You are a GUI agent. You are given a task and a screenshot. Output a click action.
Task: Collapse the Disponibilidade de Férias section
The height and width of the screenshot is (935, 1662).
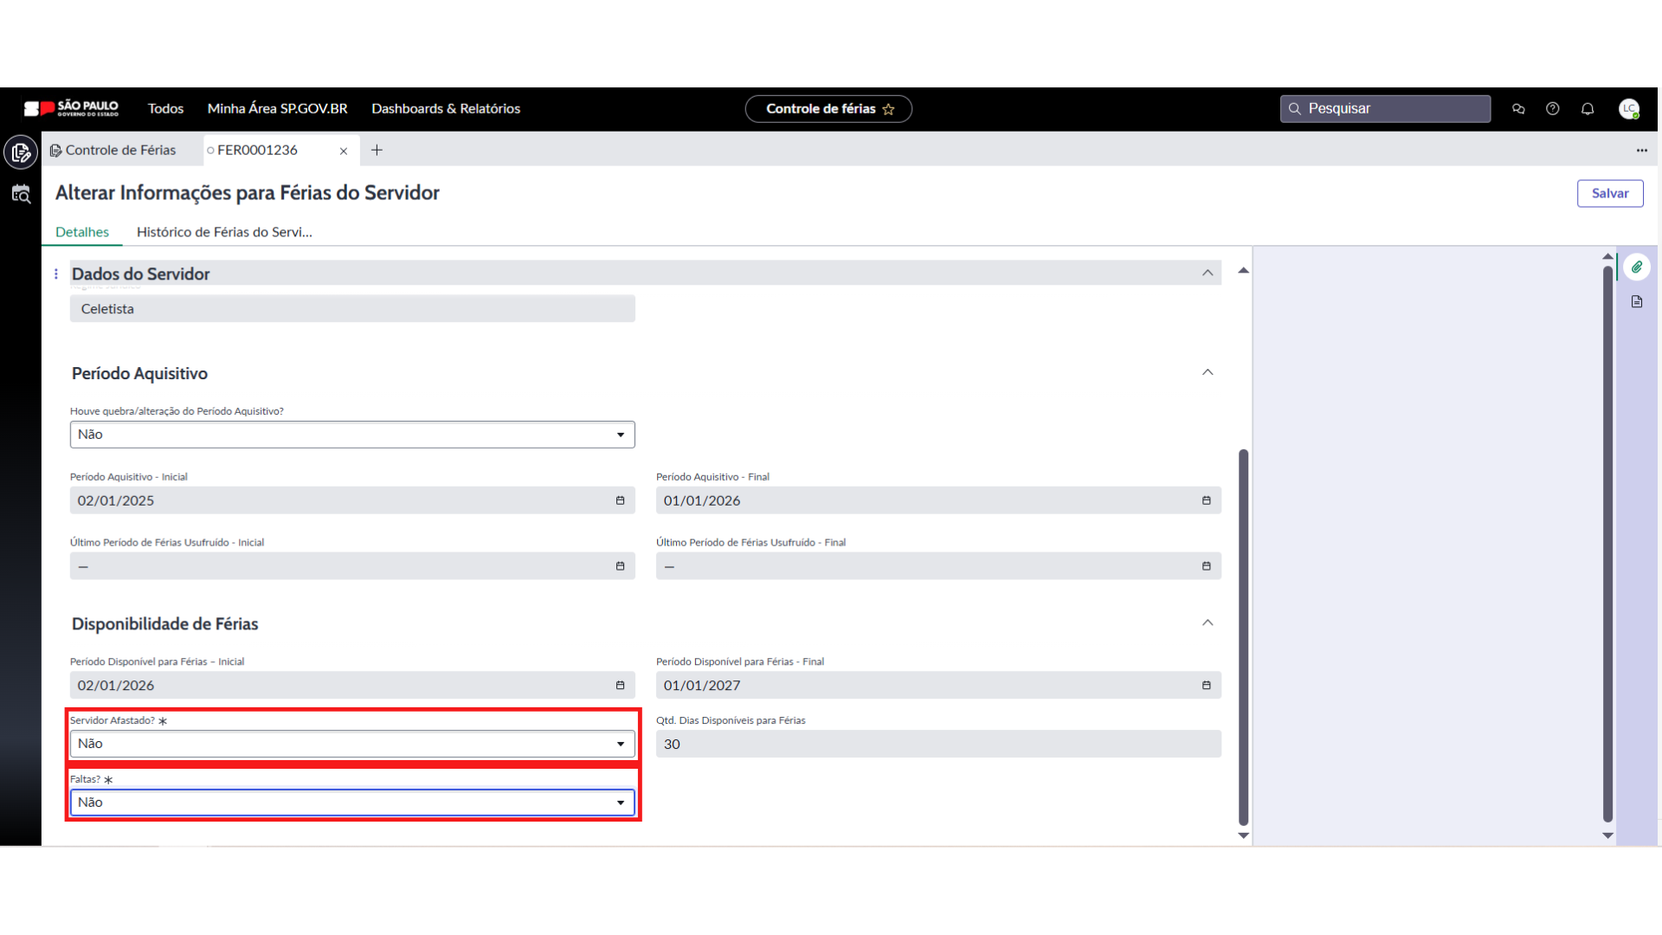click(1208, 623)
